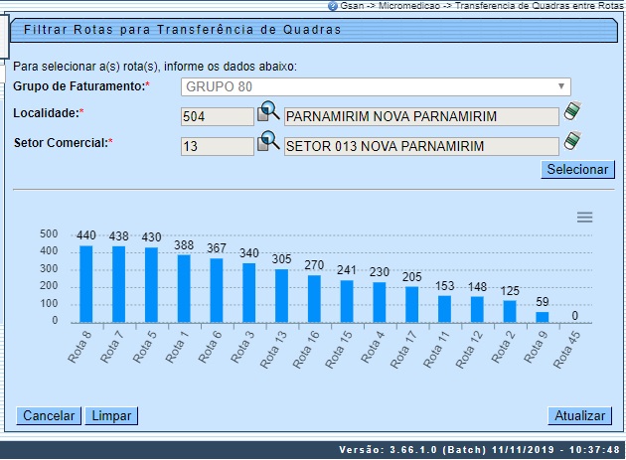The width and height of the screenshot is (626, 460).
Task: Clear Setor Comercial with the eraser icon
Action: (572, 141)
